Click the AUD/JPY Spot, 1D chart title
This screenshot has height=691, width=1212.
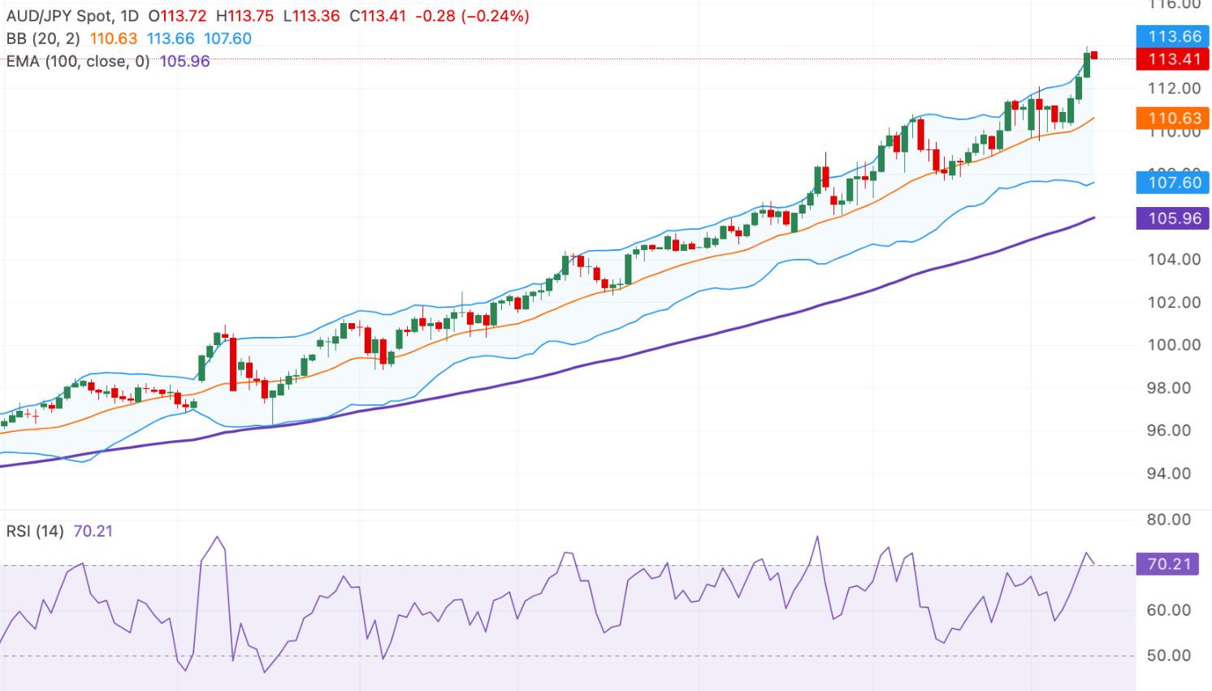[x=73, y=16]
